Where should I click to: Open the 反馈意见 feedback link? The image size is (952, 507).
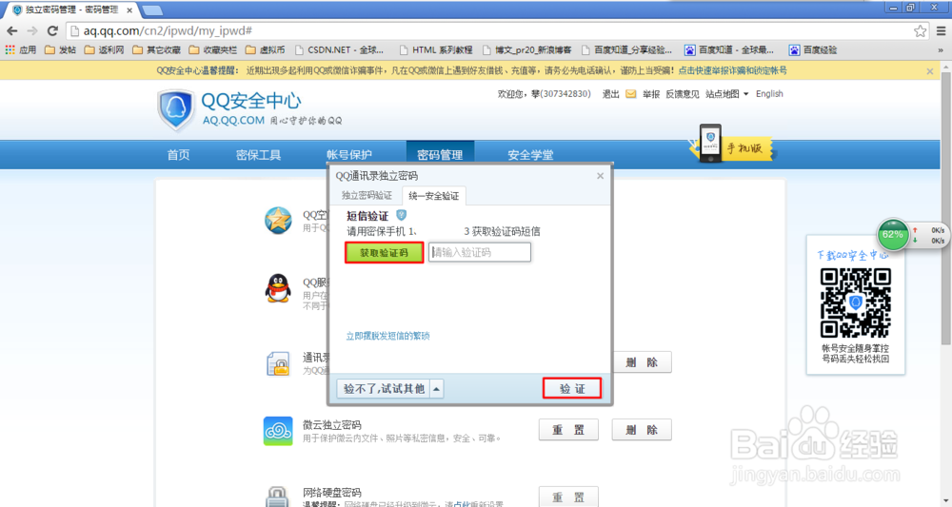coord(683,94)
